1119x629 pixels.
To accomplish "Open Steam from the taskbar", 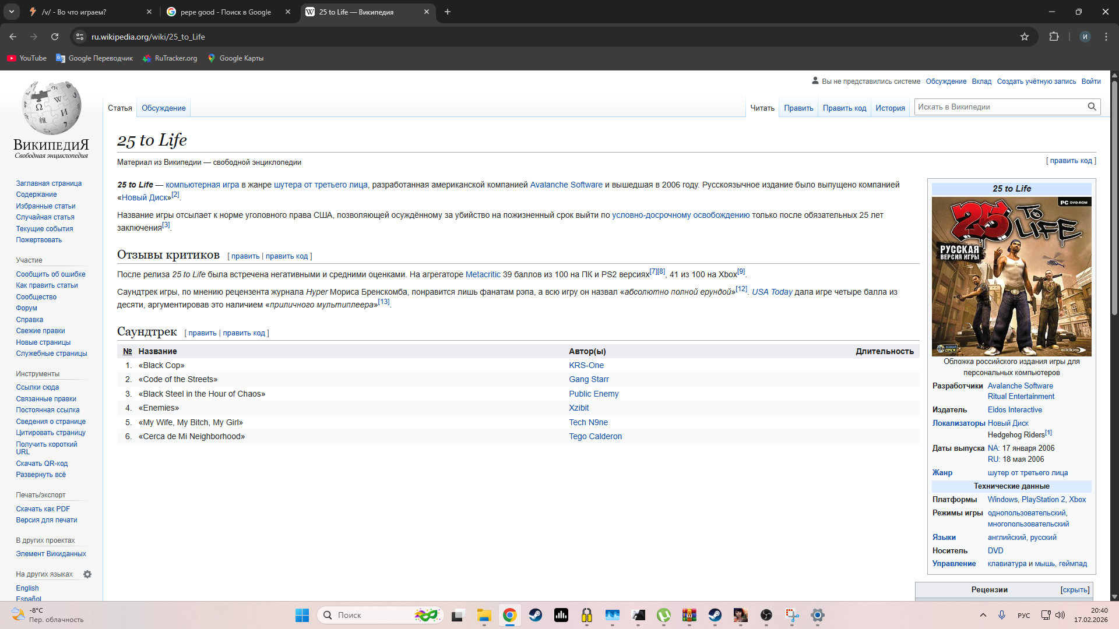I will 535,615.
